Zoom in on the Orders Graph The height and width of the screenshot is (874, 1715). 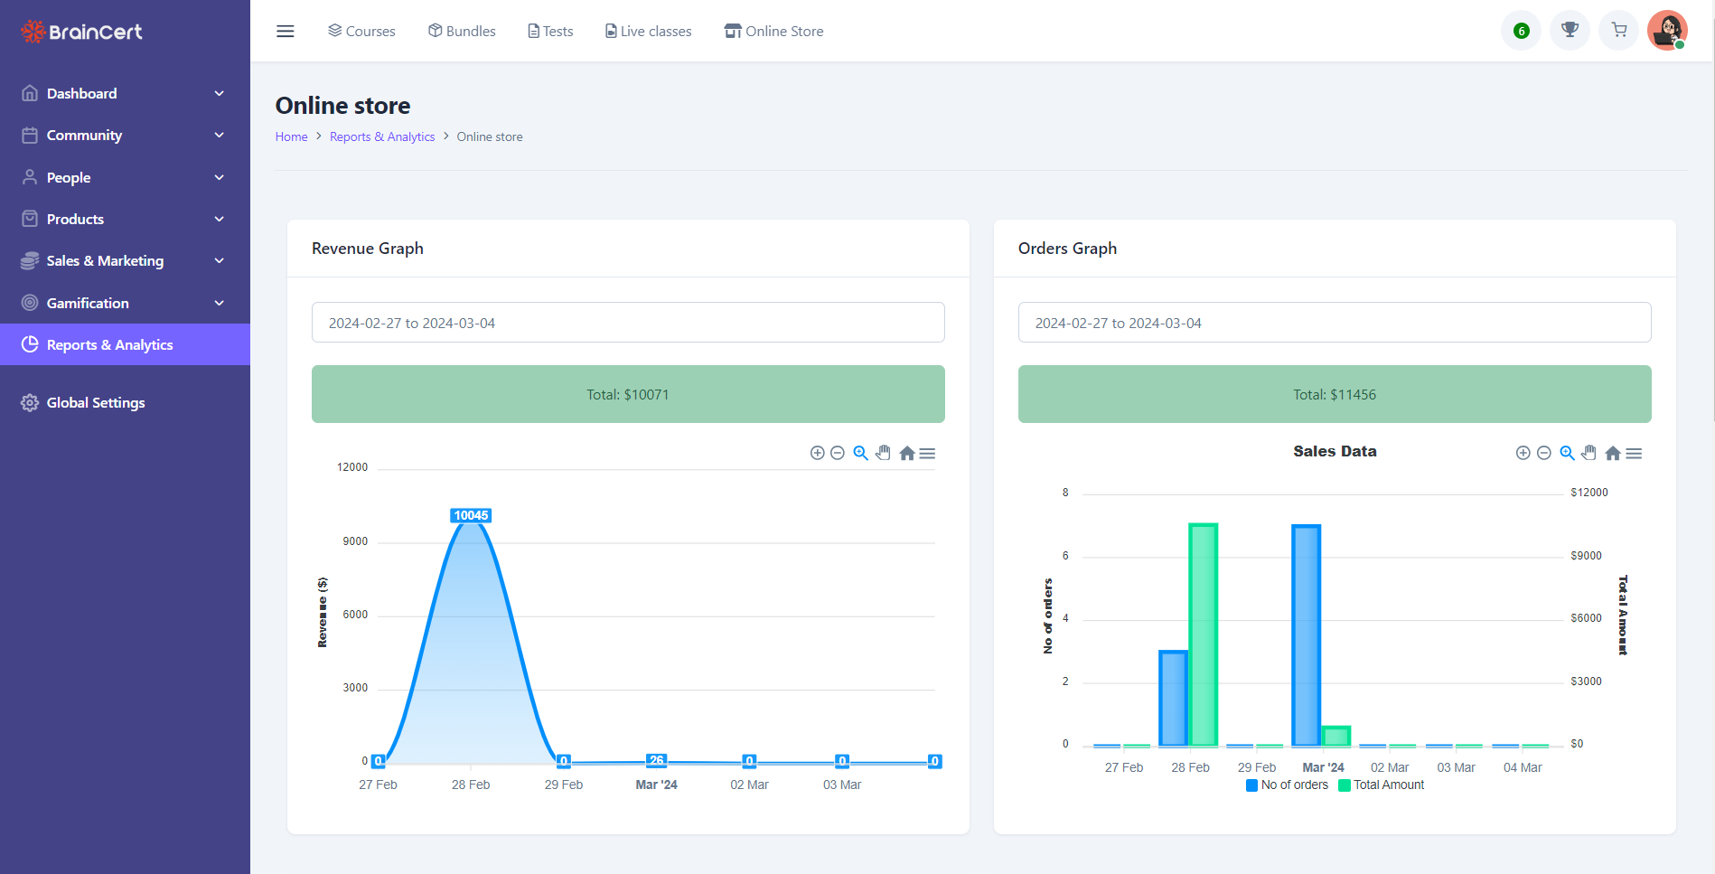(x=1523, y=453)
